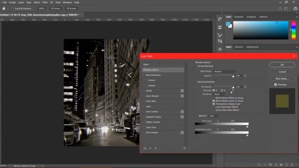
Task: Toggle the Preview checkbox
Action: click(276, 84)
